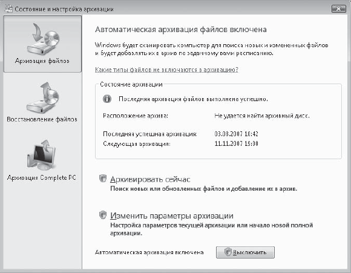This screenshot has width=351, height=273.
Task: Click the Архивировать сейчас command link
Action: coord(150,179)
